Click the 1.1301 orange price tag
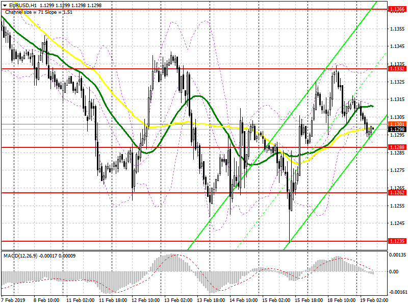This screenshot has height=306, width=408. 397,124
